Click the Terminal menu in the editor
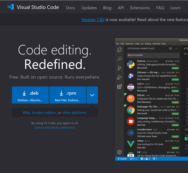The width and height of the screenshot is (188, 173). click(x=156, y=44)
